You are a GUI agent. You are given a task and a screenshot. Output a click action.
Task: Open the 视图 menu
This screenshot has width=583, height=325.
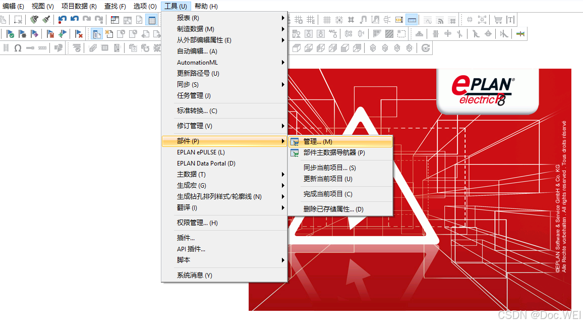pyautogui.click(x=43, y=6)
